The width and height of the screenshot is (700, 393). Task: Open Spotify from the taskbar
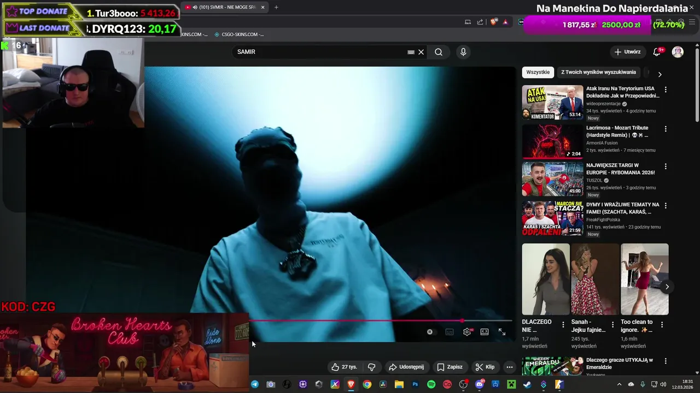coord(431,384)
